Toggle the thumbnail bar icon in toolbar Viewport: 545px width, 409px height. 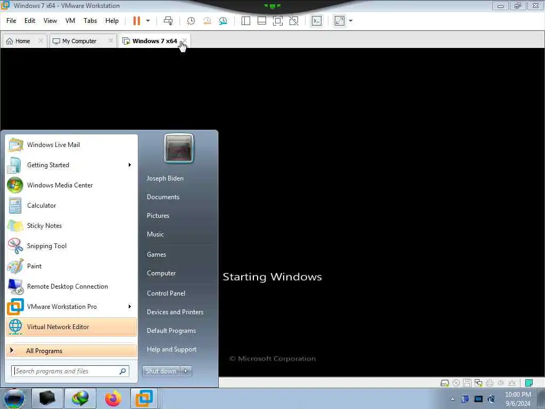[262, 21]
